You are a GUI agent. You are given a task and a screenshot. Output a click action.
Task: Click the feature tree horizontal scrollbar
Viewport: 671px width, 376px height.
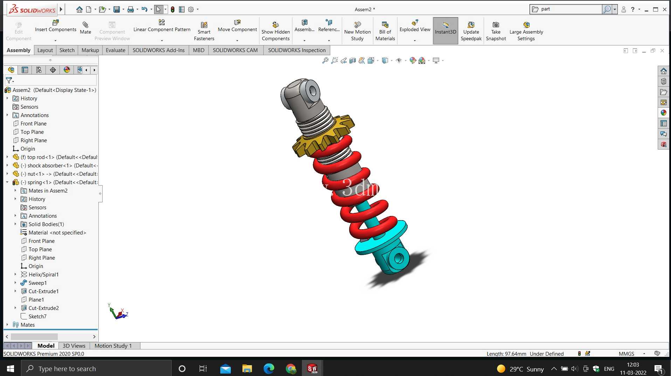(x=34, y=337)
